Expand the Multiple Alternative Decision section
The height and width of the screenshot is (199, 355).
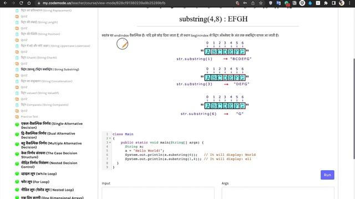tap(52, 145)
